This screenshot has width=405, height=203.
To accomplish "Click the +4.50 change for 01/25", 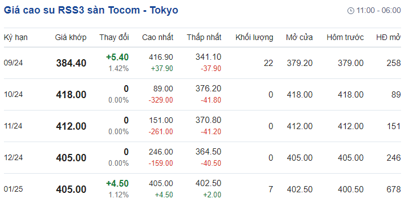I will coord(117,183).
